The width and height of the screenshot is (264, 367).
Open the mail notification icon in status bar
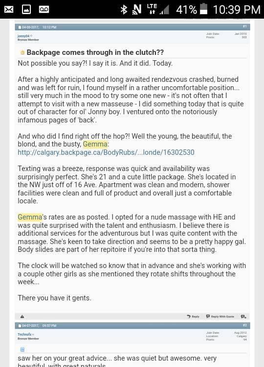9,9
